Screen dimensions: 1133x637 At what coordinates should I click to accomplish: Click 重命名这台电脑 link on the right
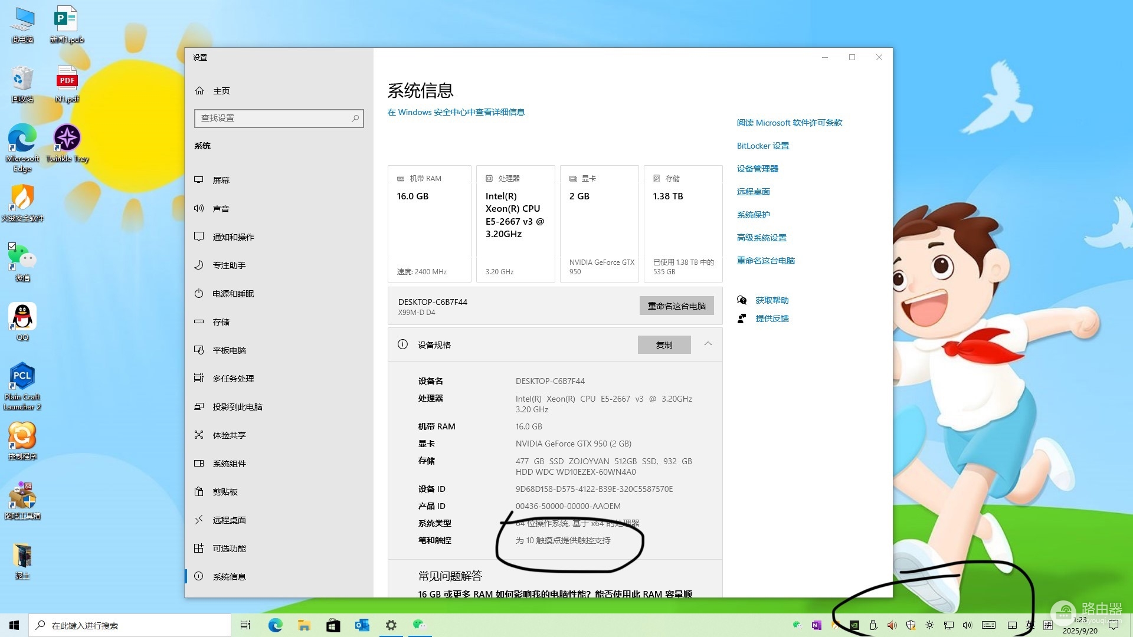765,261
